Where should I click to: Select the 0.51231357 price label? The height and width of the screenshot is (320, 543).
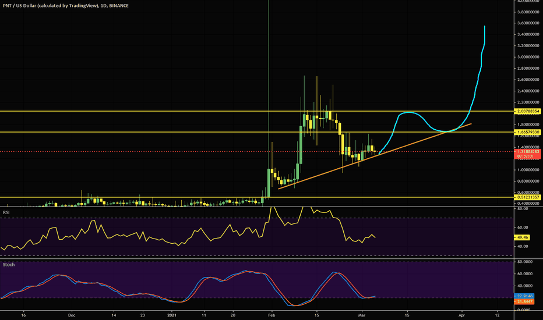point(528,197)
